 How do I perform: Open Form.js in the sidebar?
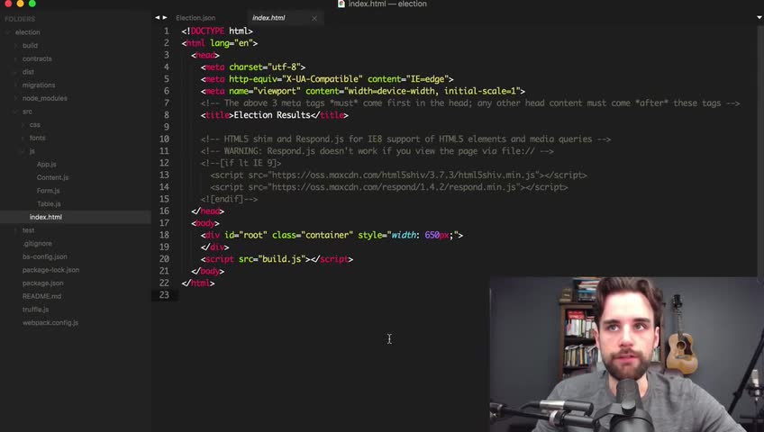pyautogui.click(x=48, y=191)
